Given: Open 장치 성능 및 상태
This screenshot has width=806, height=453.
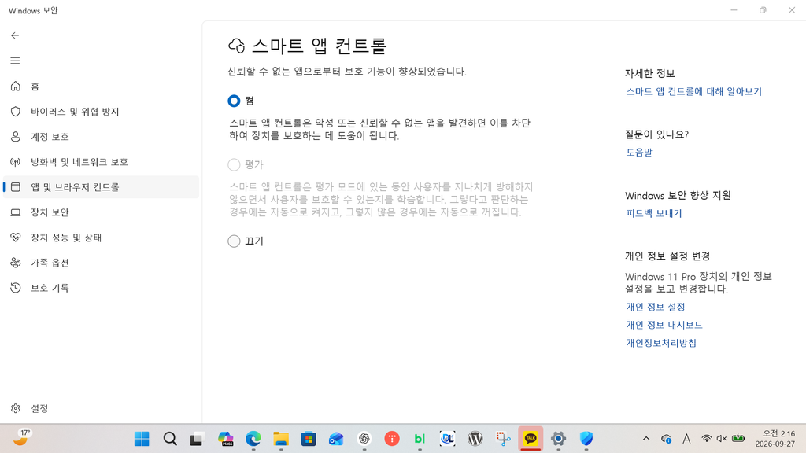Looking at the screenshot, I should [x=101, y=238].
